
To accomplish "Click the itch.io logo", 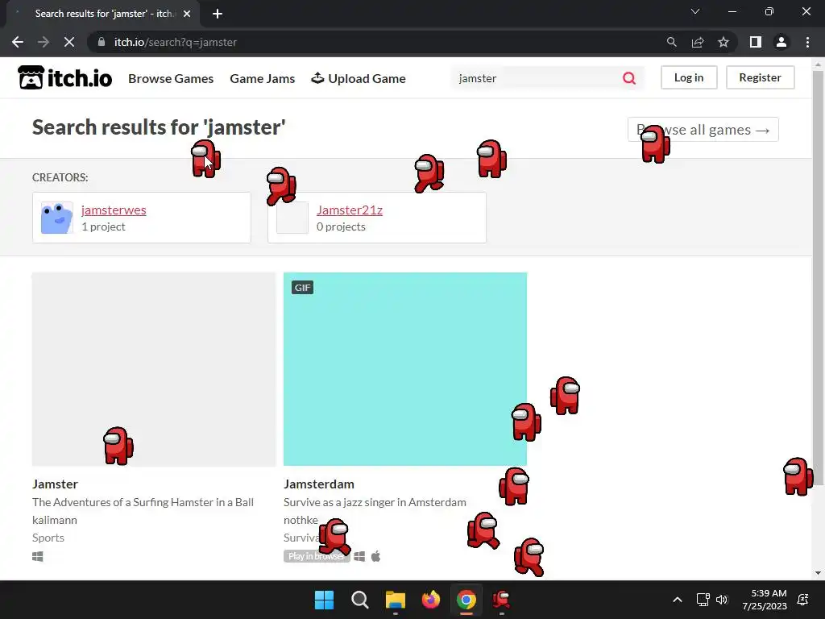I will point(64,78).
